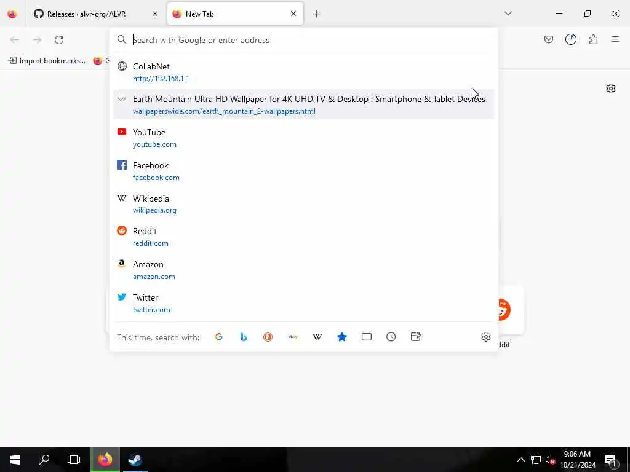Viewport: 630px width, 472px height.
Task: Open the notification center icon
Action: point(610,460)
